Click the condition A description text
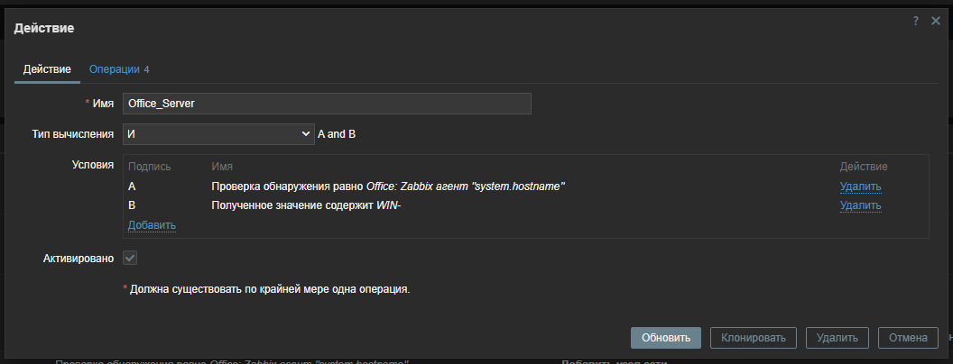 [x=388, y=187]
